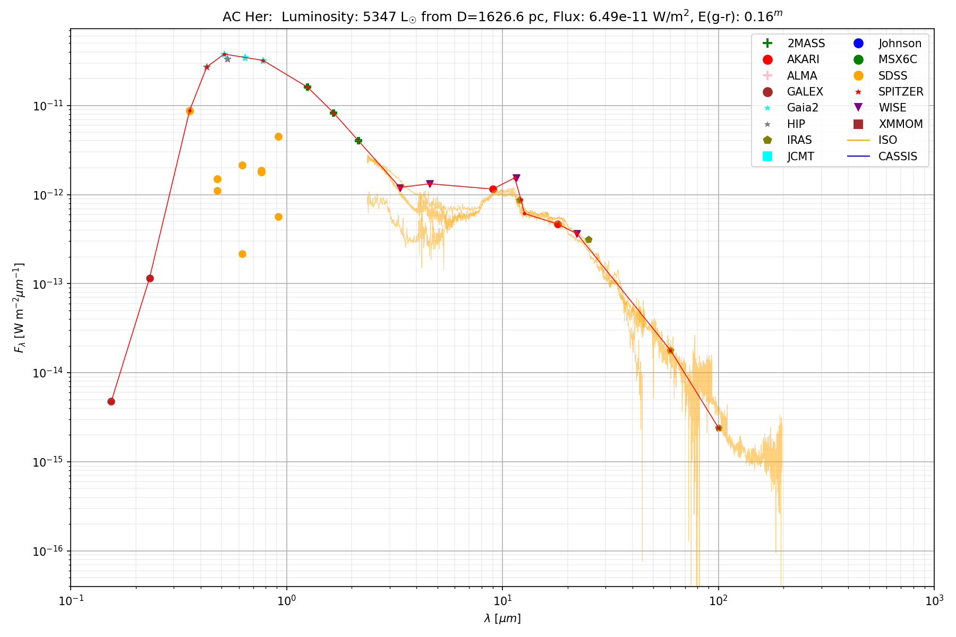Select the gray HIP star data point
This screenshot has height=637, width=956.
tap(227, 59)
